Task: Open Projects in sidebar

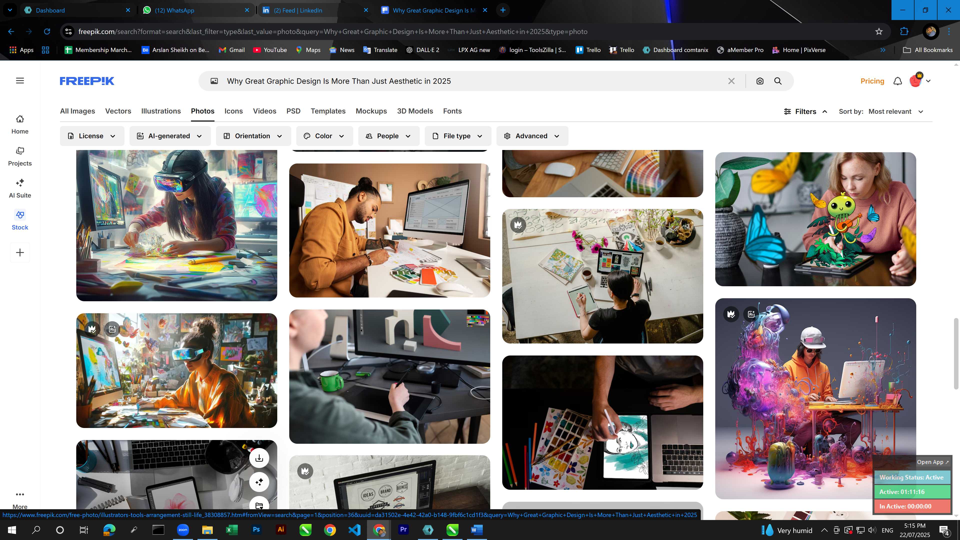Action: (x=20, y=156)
